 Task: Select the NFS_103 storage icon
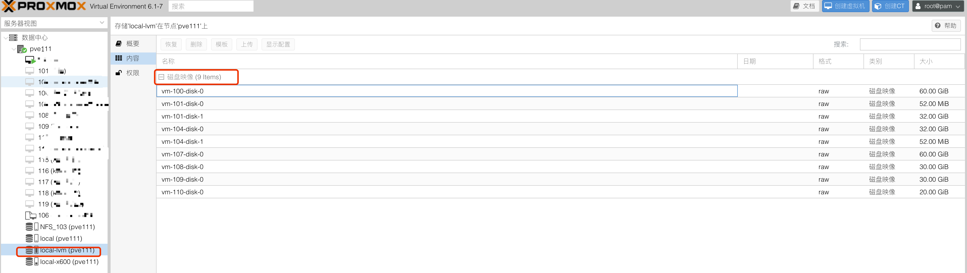pyautogui.click(x=32, y=227)
